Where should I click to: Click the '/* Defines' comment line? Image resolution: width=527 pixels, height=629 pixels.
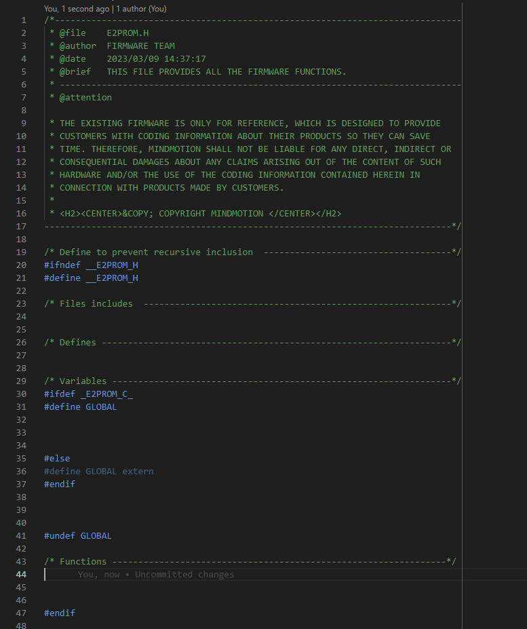253,342
